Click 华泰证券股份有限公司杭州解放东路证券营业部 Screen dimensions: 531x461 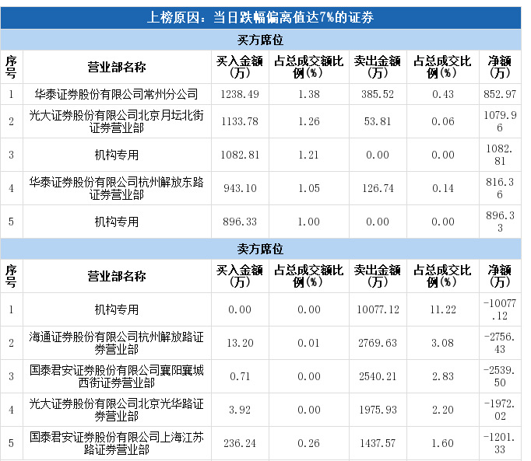117,188
